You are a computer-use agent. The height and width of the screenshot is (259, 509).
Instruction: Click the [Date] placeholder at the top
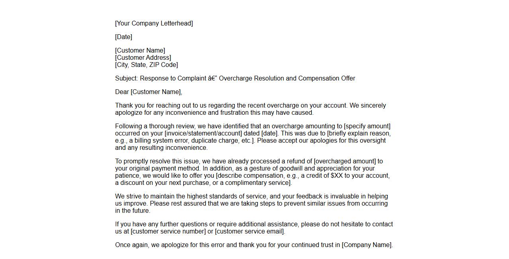click(x=123, y=37)
